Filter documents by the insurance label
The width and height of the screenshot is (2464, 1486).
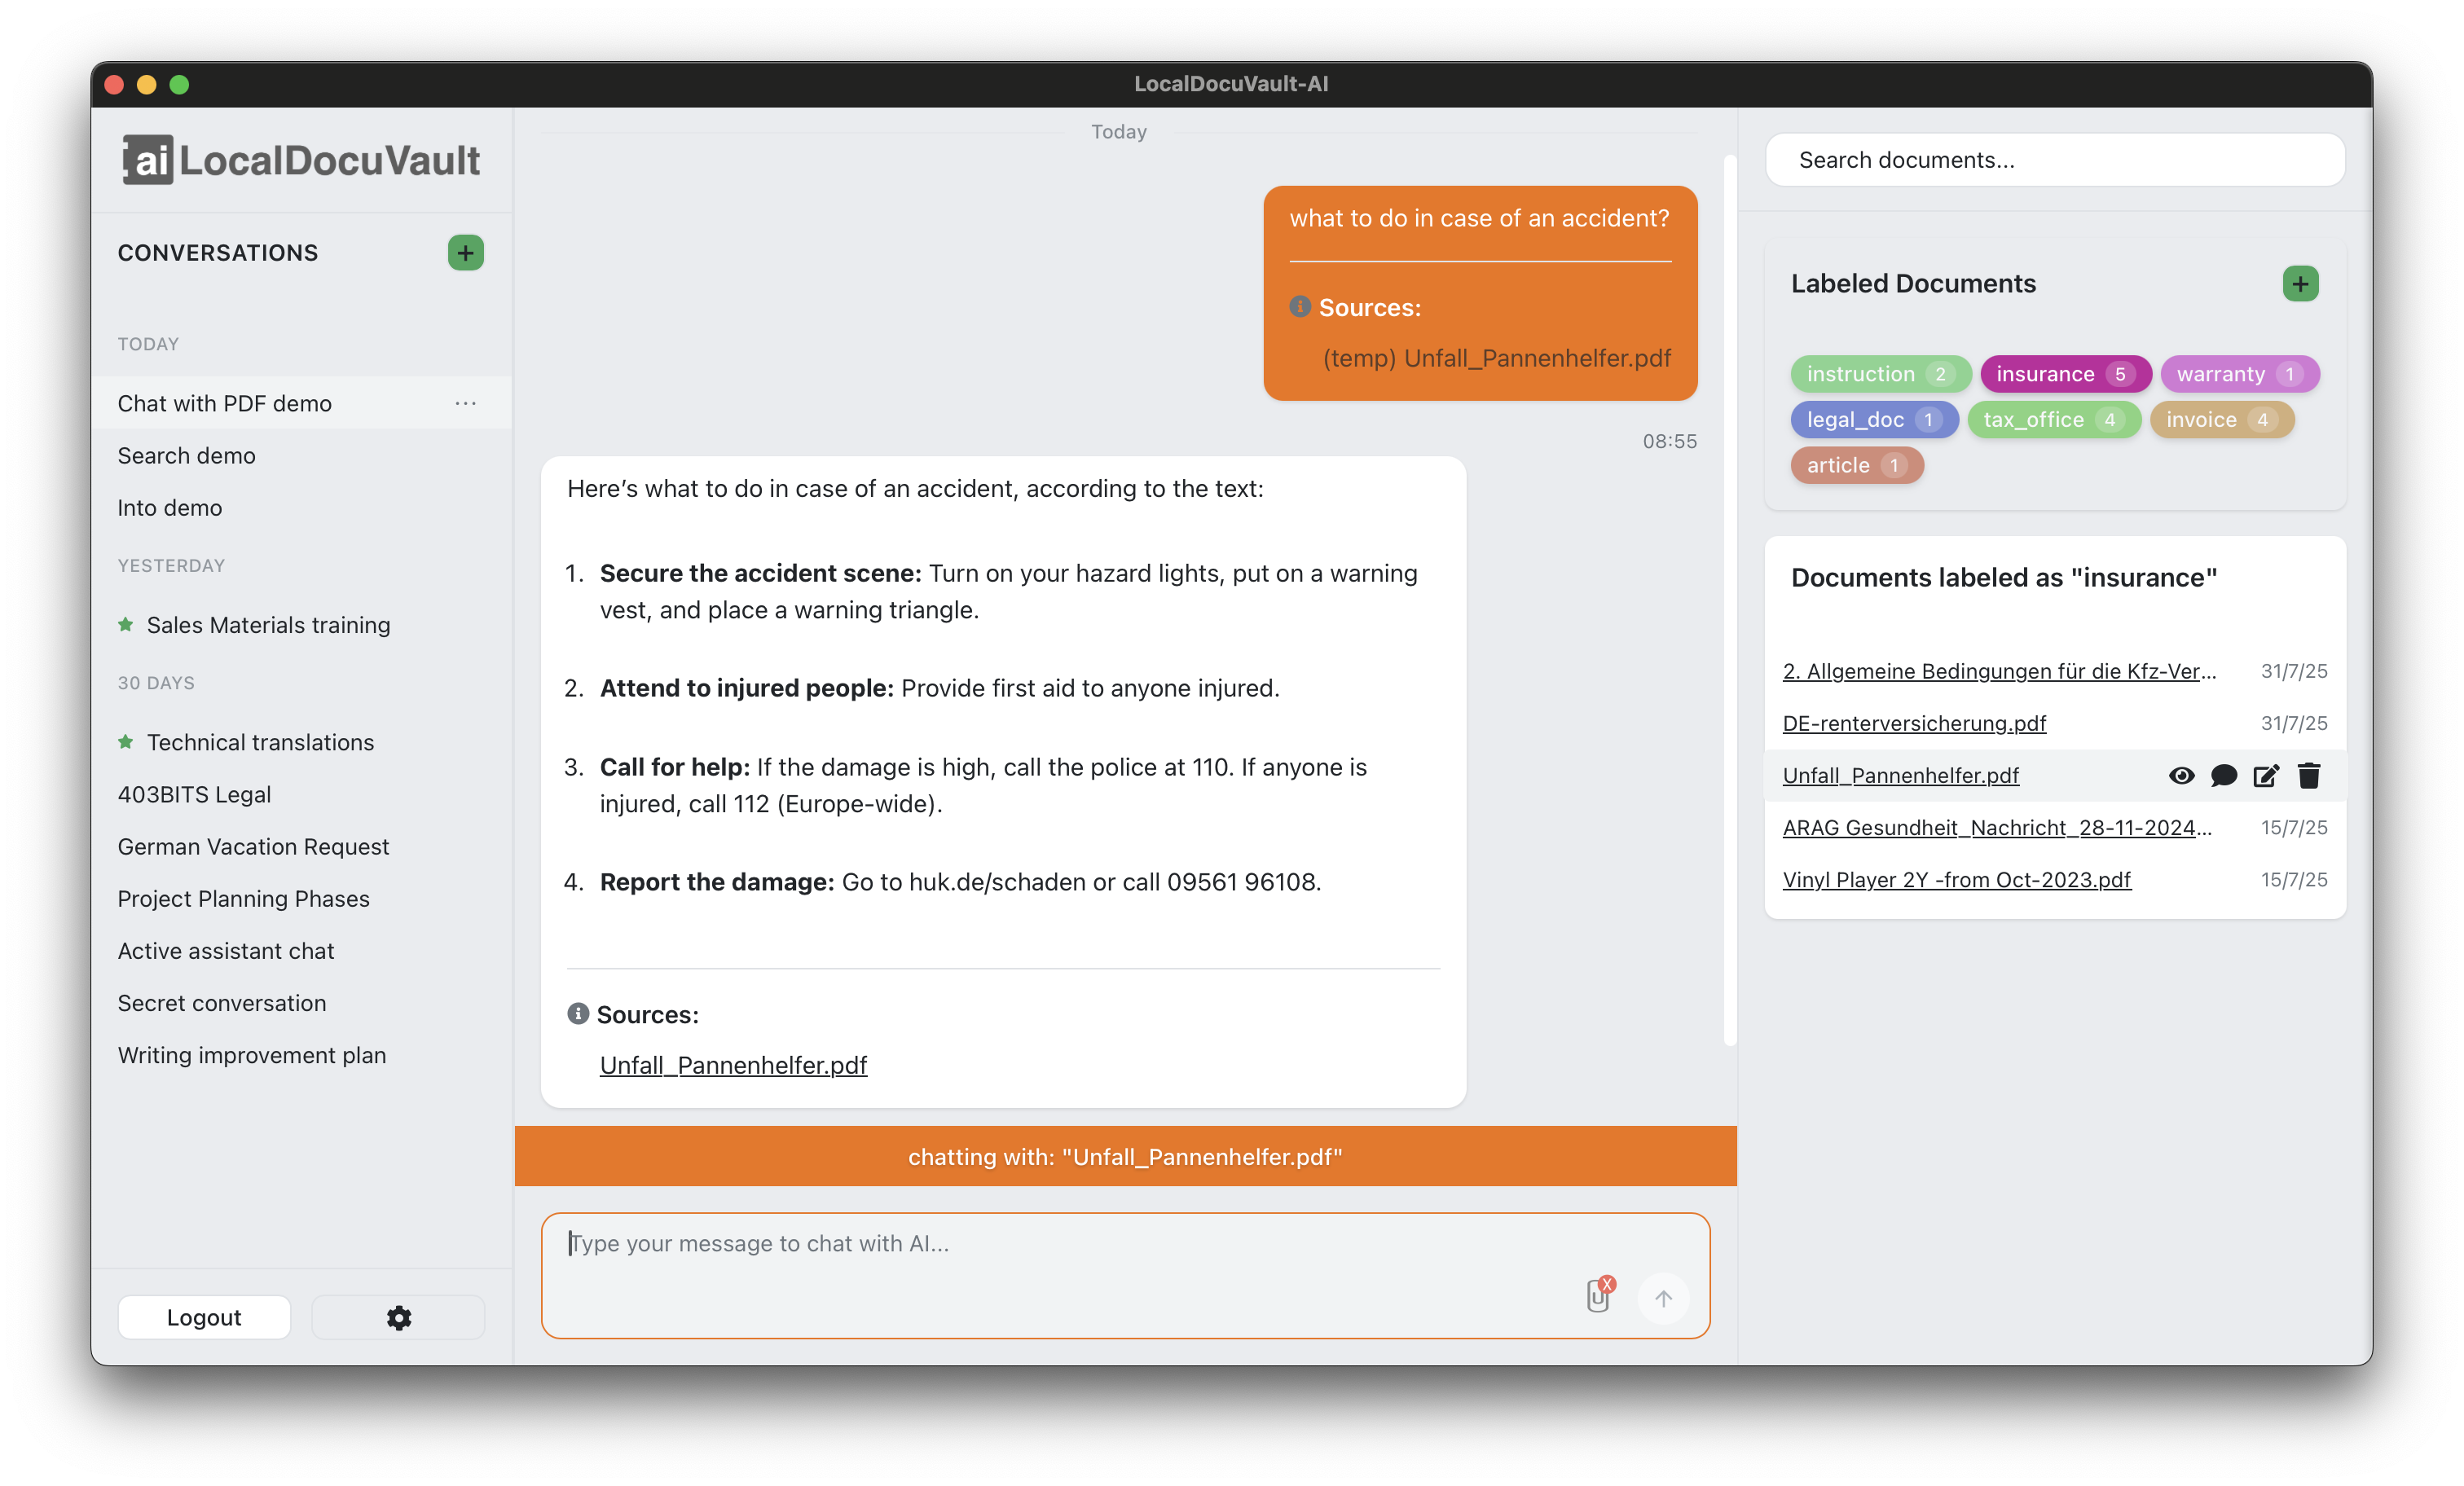[2065, 374]
